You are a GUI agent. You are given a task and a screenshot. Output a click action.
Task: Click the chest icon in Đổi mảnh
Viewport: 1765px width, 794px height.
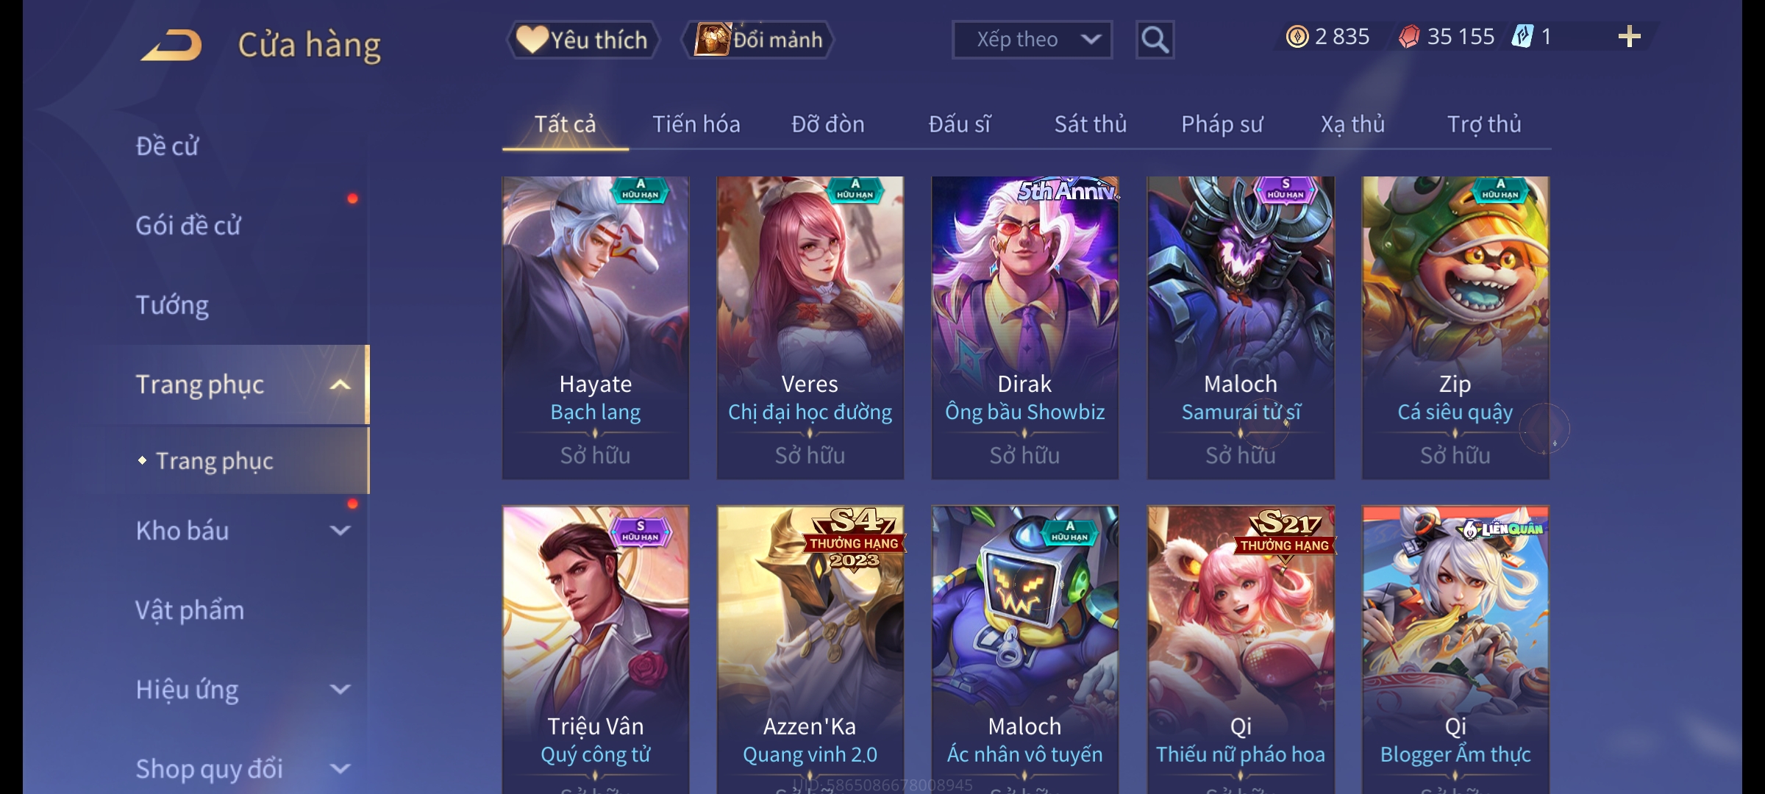pos(711,39)
